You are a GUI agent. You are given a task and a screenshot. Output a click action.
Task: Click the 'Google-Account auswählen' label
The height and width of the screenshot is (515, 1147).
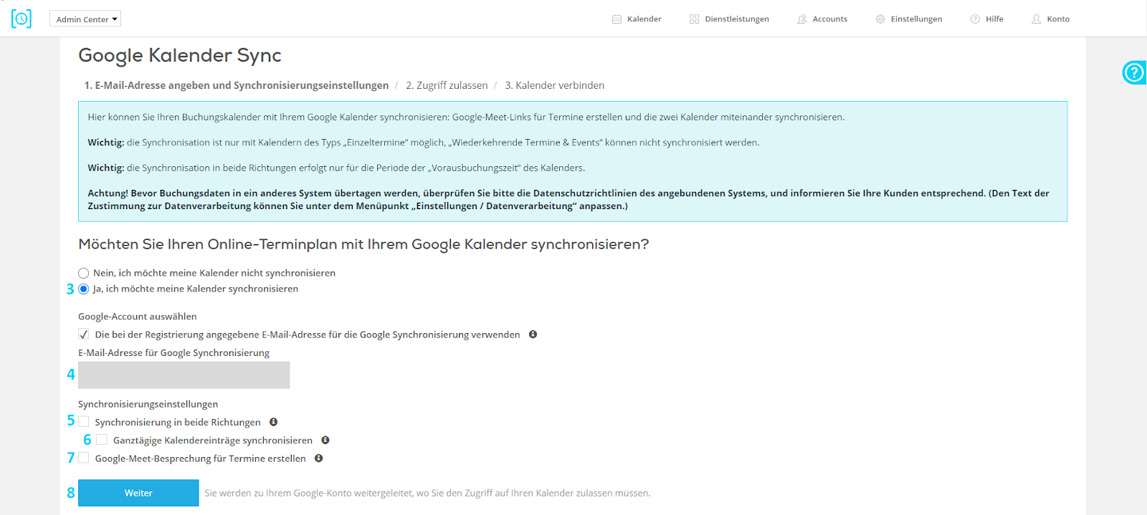pyautogui.click(x=138, y=317)
